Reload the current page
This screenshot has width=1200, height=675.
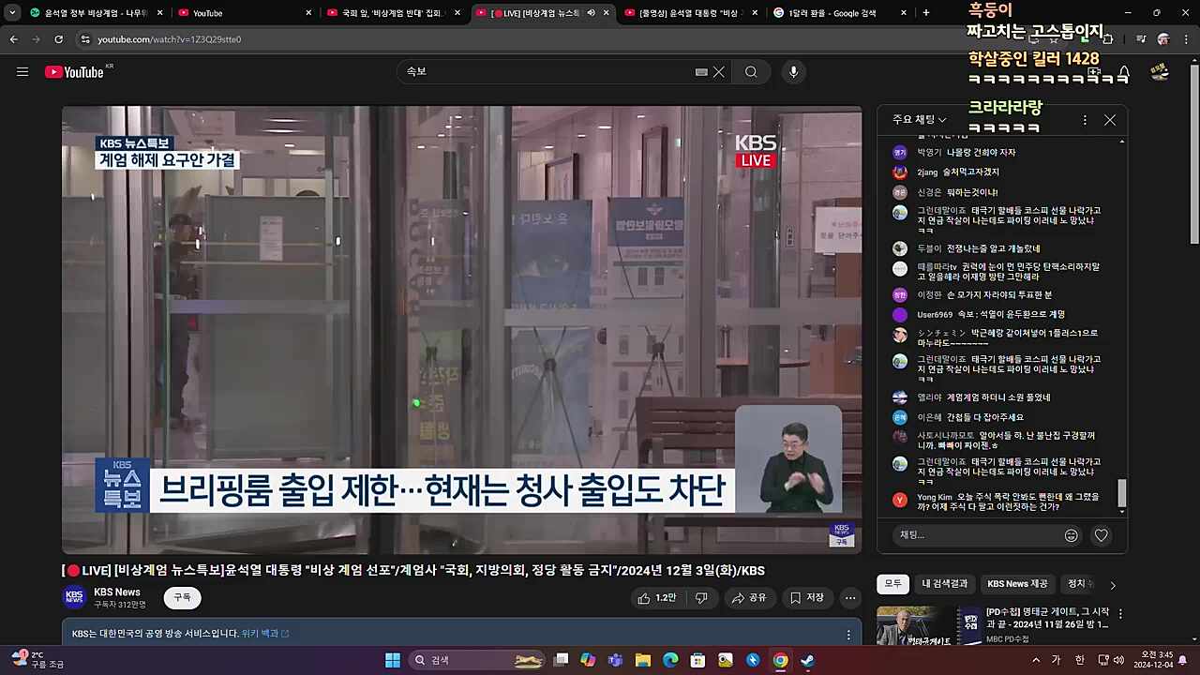(58, 39)
